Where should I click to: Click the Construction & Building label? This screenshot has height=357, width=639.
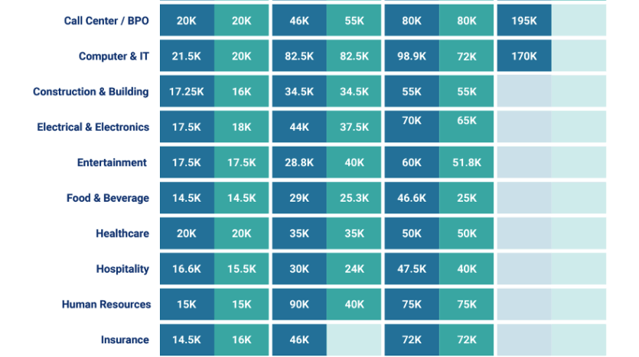[x=91, y=92]
